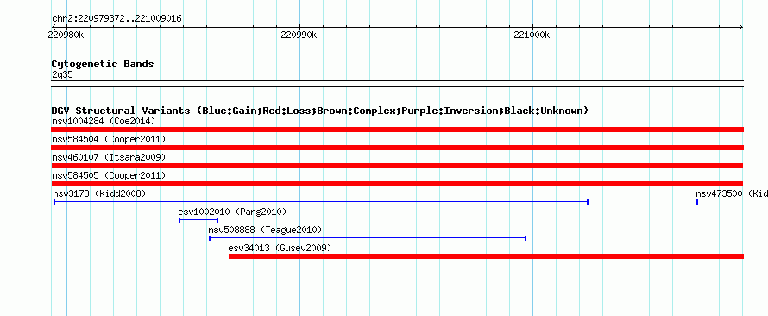
Task: Click the nsv3173 (Kidd2008) label
Action: point(99,193)
